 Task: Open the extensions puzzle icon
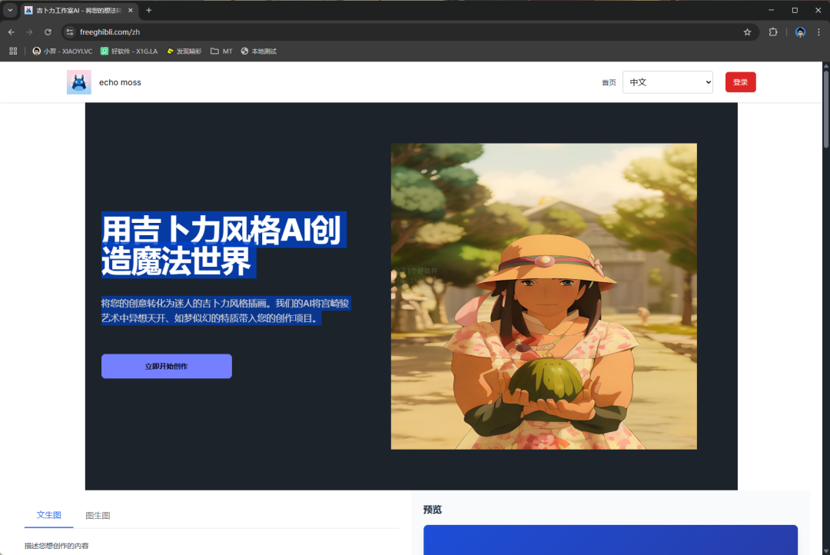pos(773,32)
